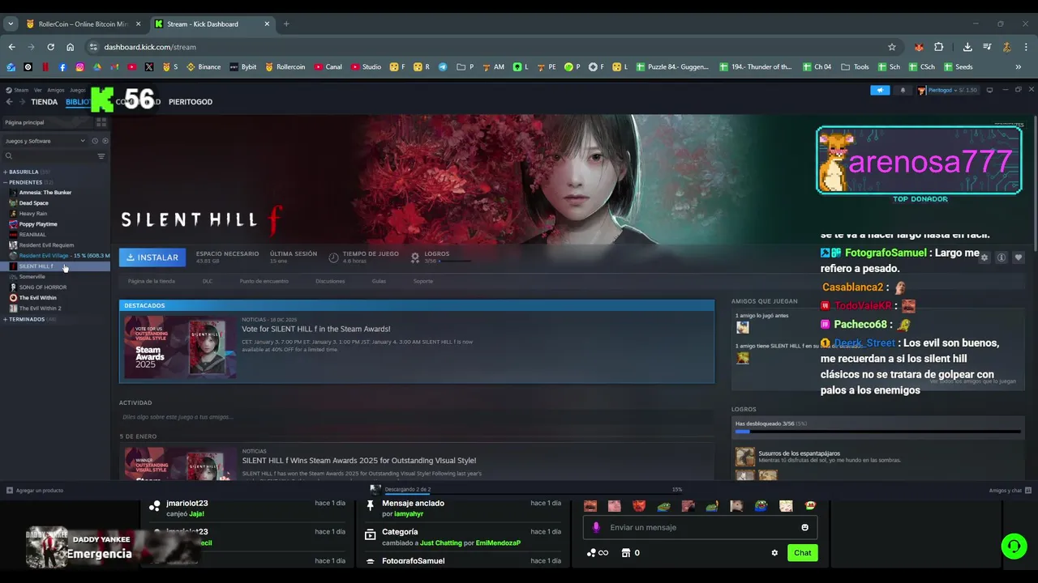Open the Tools bookmark folder
Screen dimensions: 1038x583
[x=856, y=67]
